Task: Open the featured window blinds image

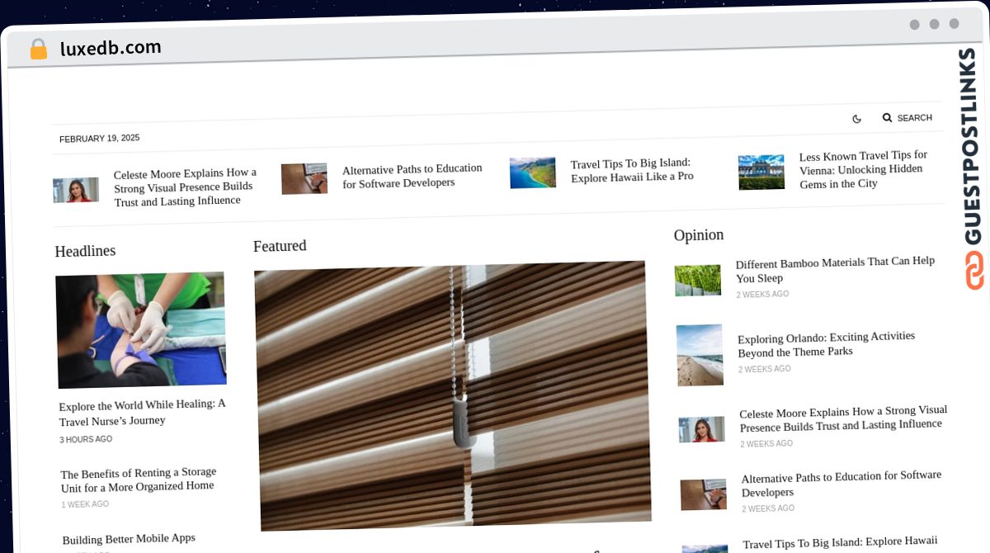Action: pyautogui.click(x=451, y=395)
